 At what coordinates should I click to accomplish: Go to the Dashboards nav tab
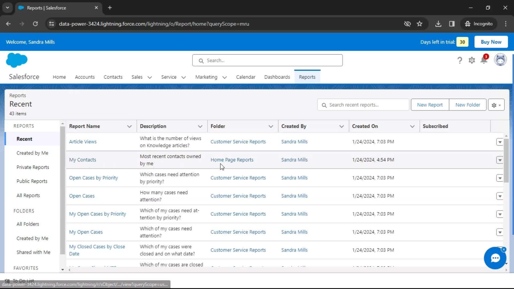(x=277, y=77)
